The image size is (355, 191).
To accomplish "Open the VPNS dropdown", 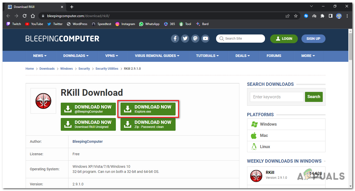I will (x=111, y=56).
